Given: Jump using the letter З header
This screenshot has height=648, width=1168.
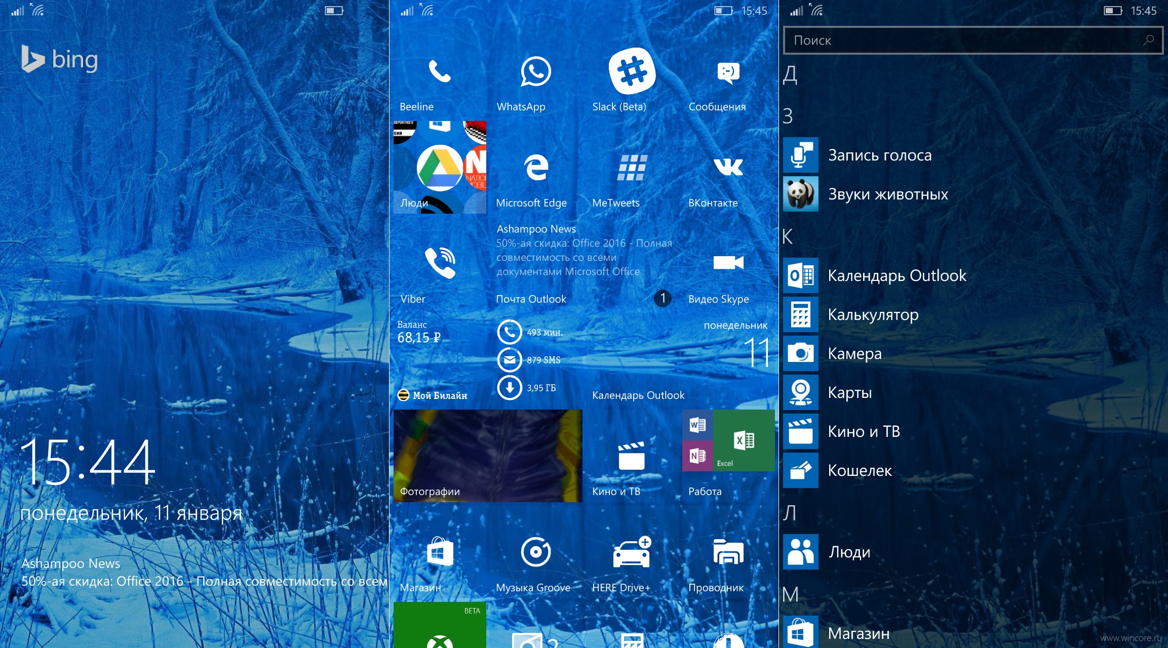Looking at the screenshot, I should coord(788,116).
